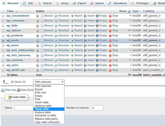Click the Import tab icon
165x126 pixels.
tap(92, 3)
